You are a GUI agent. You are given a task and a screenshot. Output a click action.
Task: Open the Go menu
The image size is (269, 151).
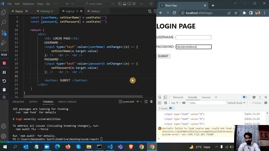(x=48, y=4)
